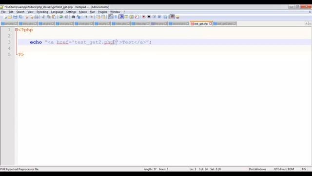Click the Close All toolbar icon
The width and height of the screenshot is (312, 176).
click(x=32, y=17)
